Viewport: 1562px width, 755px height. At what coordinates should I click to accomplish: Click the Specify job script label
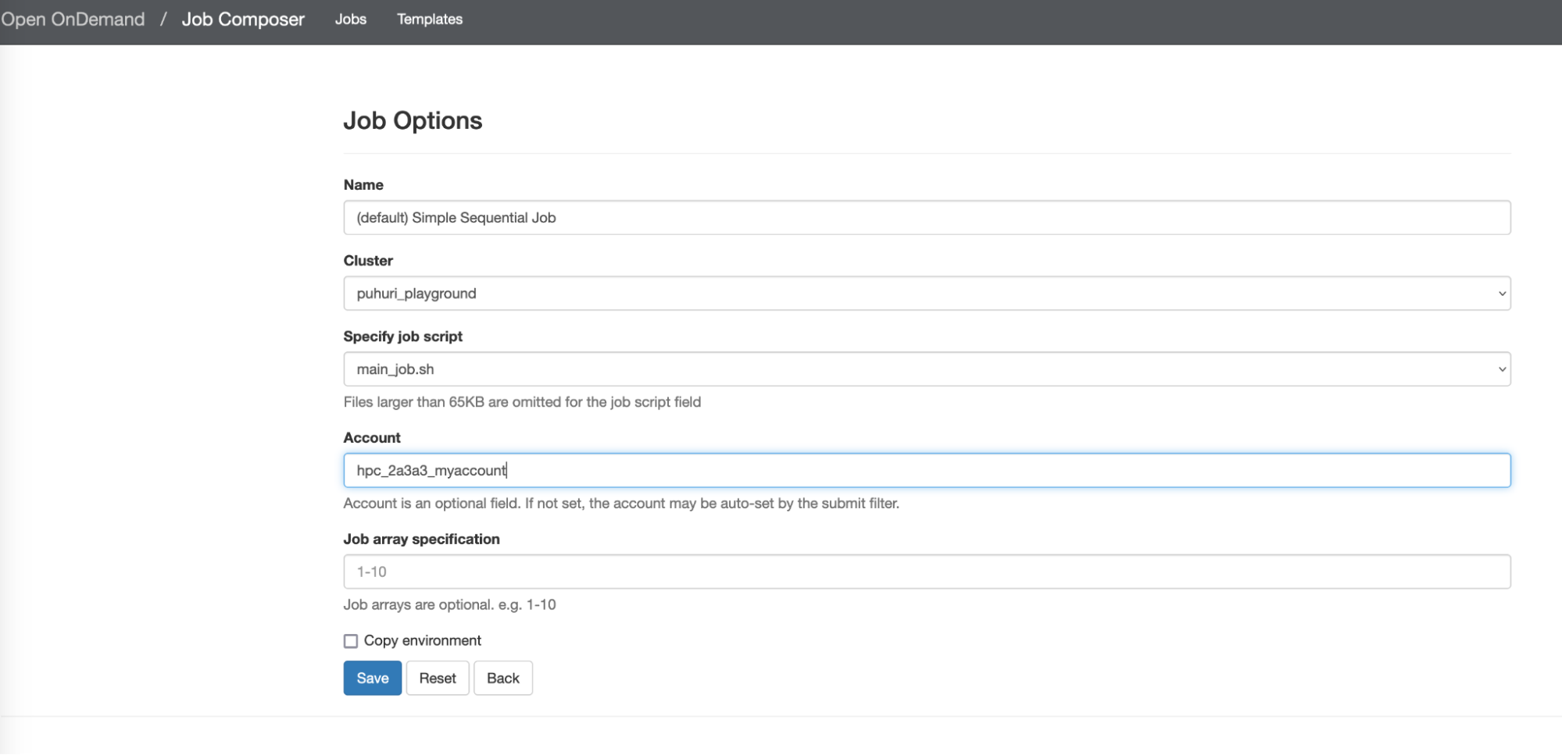point(402,337)
